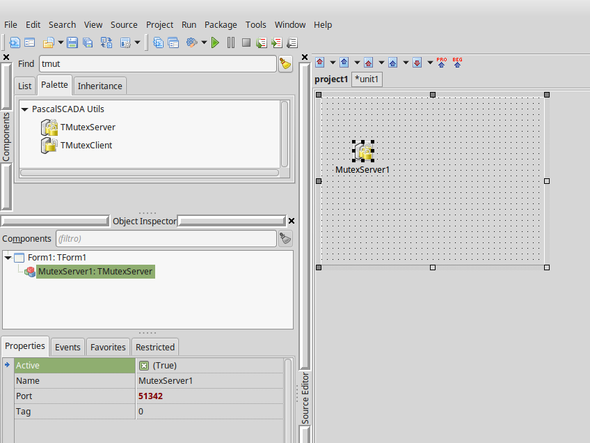590x443 pixels.
Task: Run the project with the green Run button
Action: (x=215, y=42)
